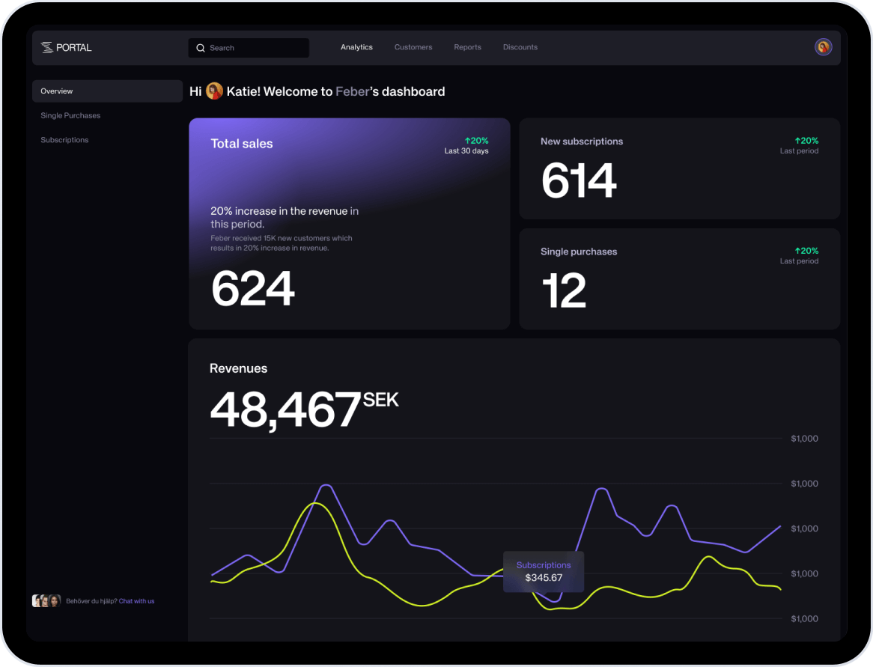Open the Total sales card
Image resolution: width=873 pixels, height=667 pixels.
coord(349,223)
